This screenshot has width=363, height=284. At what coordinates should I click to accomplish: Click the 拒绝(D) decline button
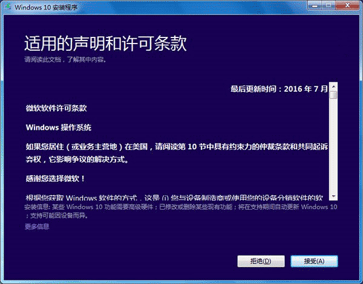261,261
